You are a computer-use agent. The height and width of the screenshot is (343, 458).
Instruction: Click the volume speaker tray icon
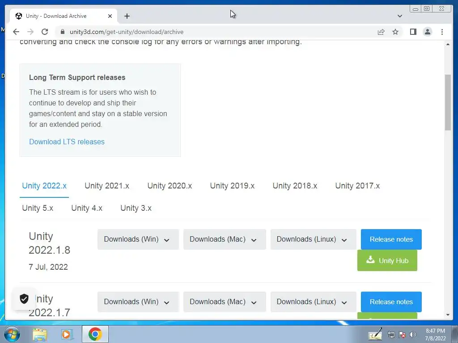tap(413, 335)
